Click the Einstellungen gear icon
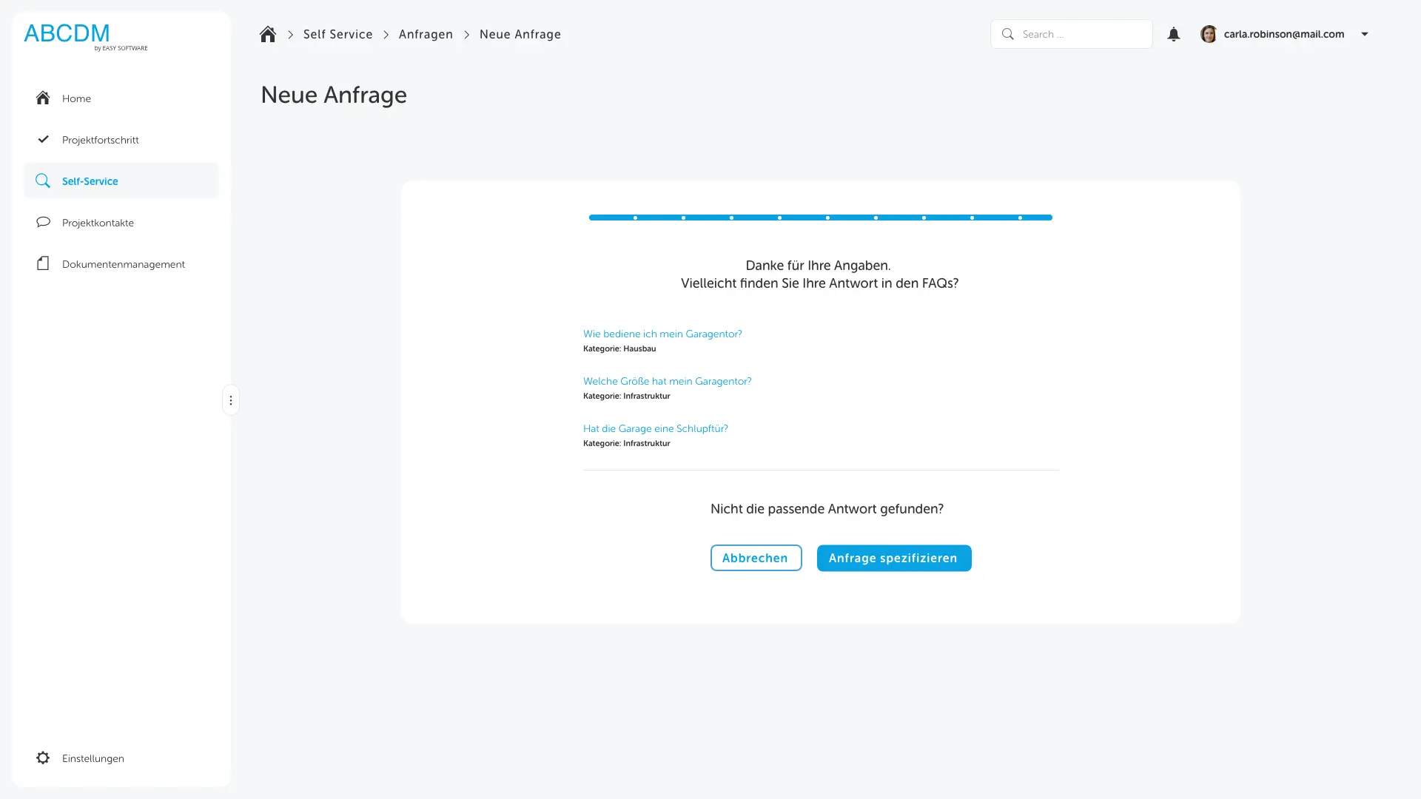The height and width of the screenshot is (799, 1421). click(x=43, y=758)
